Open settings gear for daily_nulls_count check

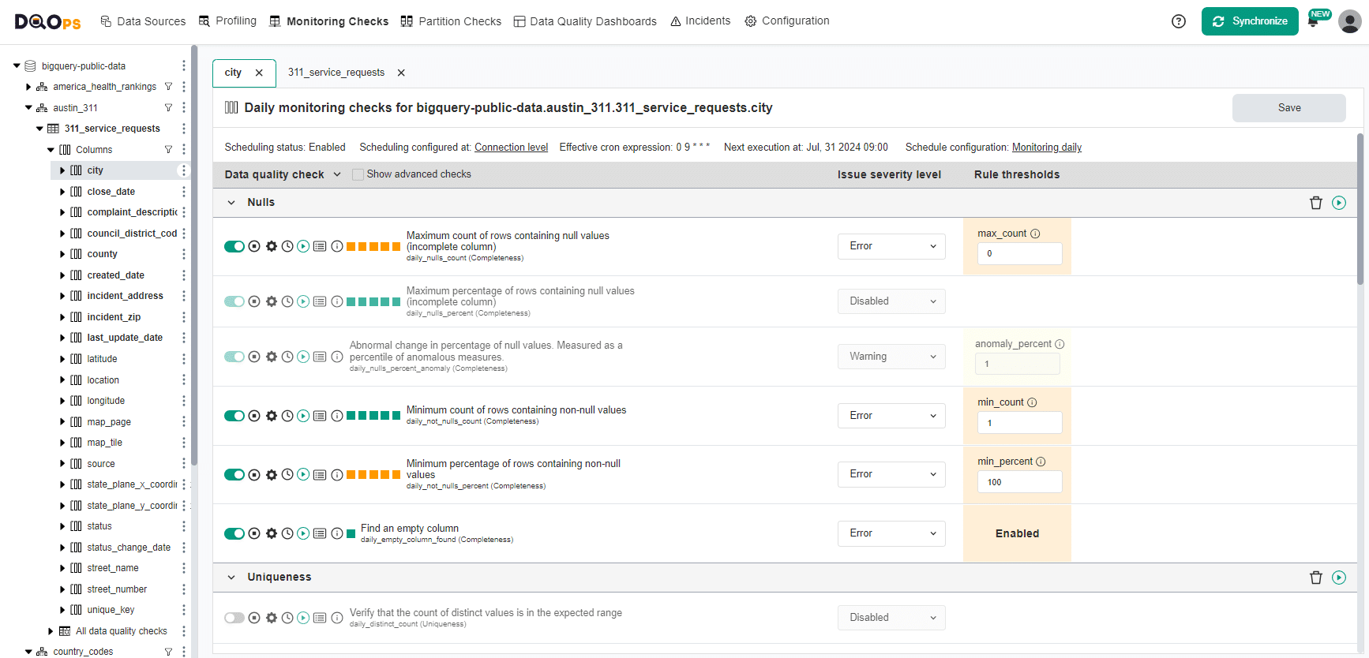[272, 246]
